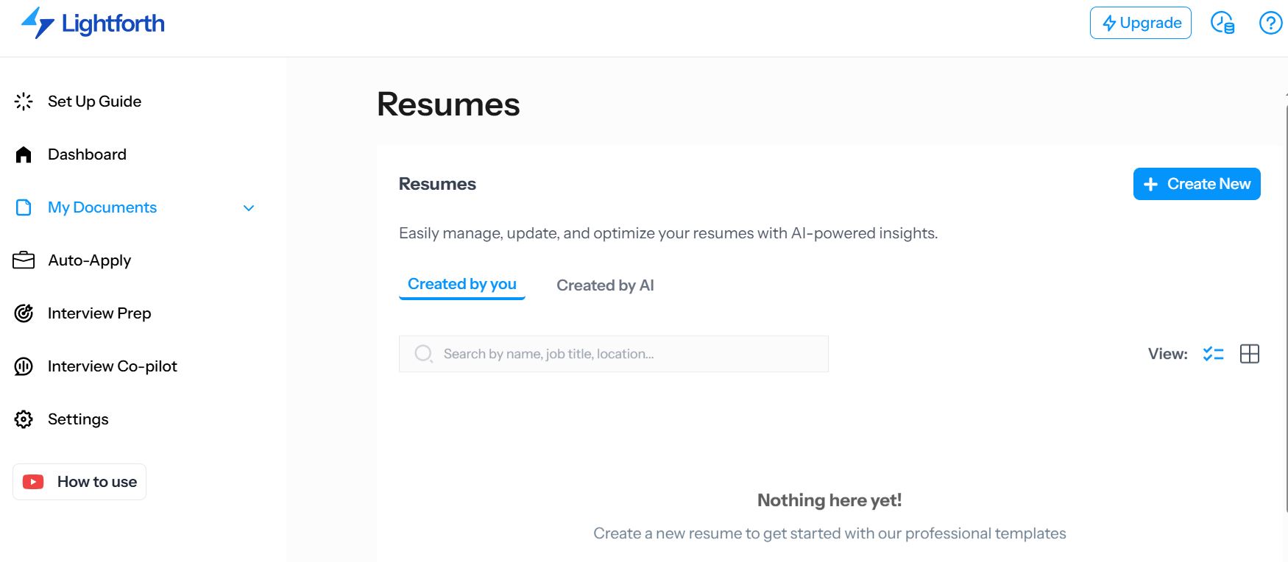Click the page vertical scrollbar
This screenshot has width=1288, height=562.
tap(1286, 309)
